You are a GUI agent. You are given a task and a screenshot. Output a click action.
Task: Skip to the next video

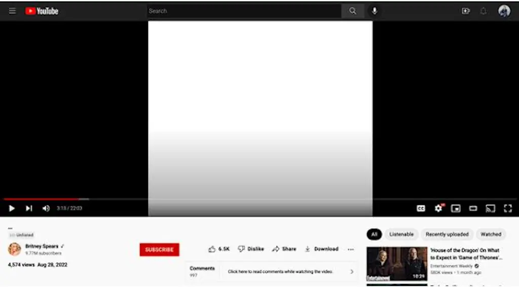click(29, 208)
